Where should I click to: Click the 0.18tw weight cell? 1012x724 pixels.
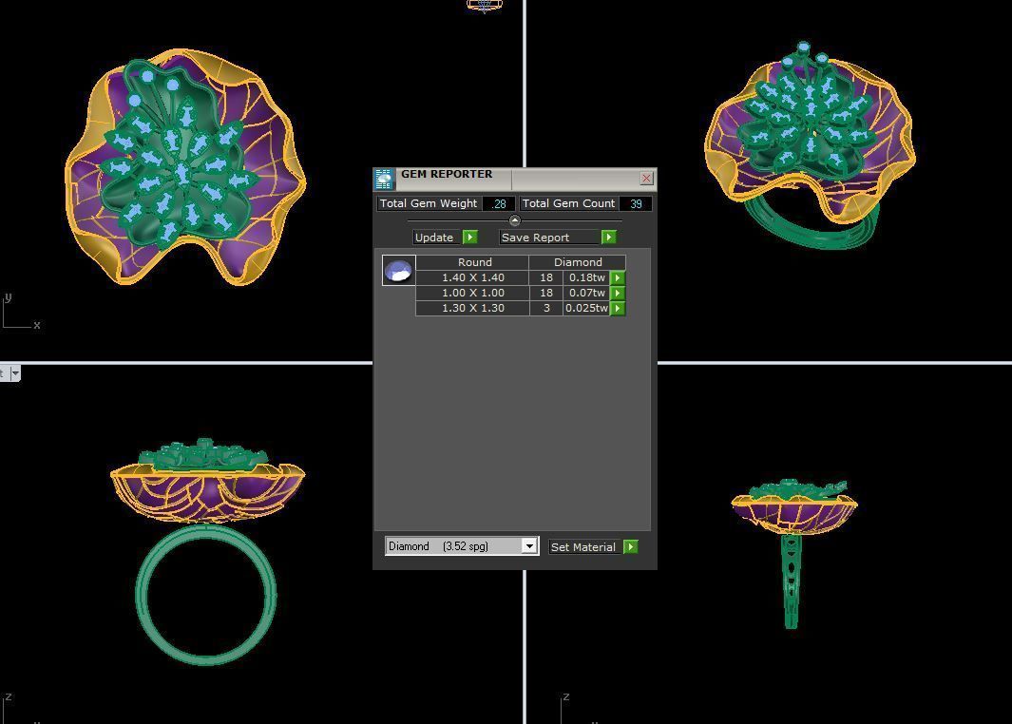(586, 278)
